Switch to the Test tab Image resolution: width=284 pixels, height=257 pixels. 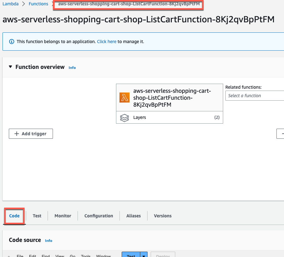coord(37,216)
